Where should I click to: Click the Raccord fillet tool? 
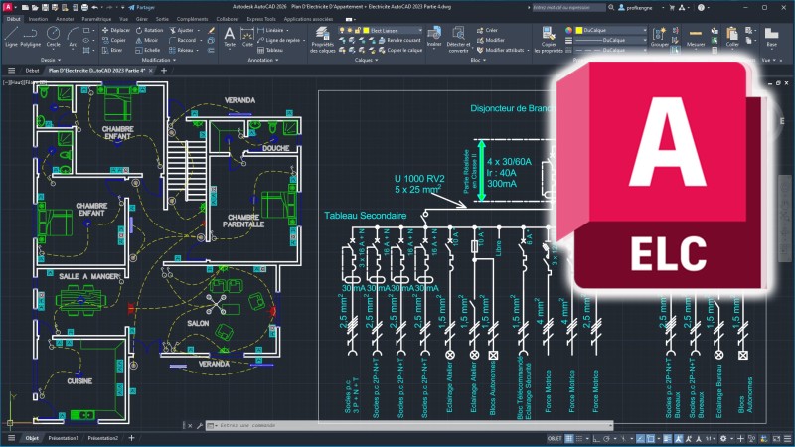pos(183,40)
